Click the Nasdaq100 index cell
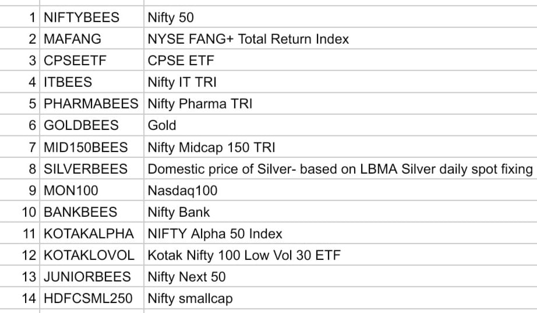The height and width of the screenshot is (313, 537). (x=183, y=191)
